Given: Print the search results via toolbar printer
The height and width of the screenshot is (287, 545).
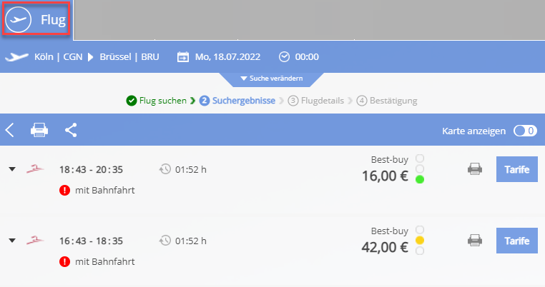Looking at the screenshot, I should point(39,130).
